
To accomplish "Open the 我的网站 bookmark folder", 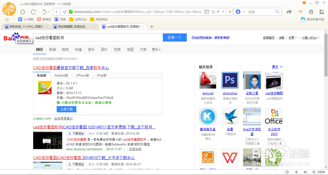I will point(99,19).
